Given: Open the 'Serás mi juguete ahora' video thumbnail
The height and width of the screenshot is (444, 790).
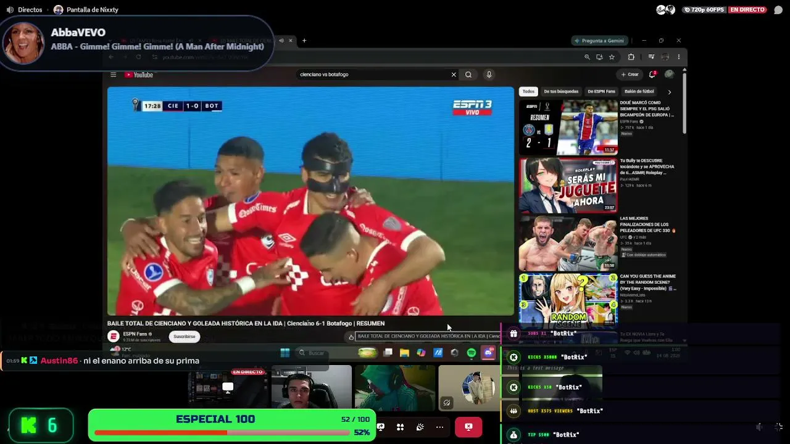Looking at the screenshot, I should tap(568, 186).
